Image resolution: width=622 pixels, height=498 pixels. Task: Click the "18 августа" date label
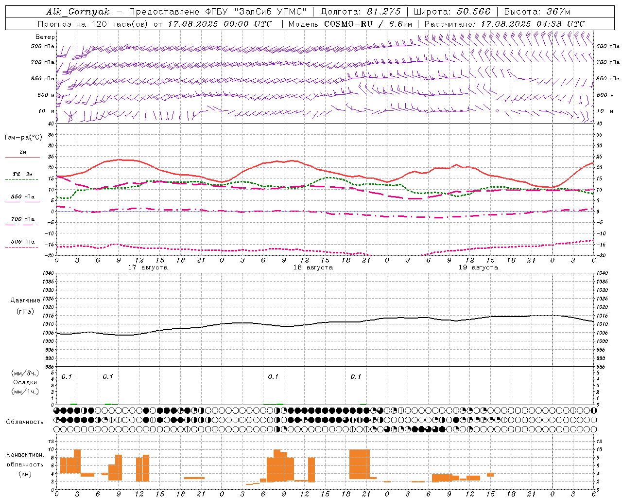point(313,267)
